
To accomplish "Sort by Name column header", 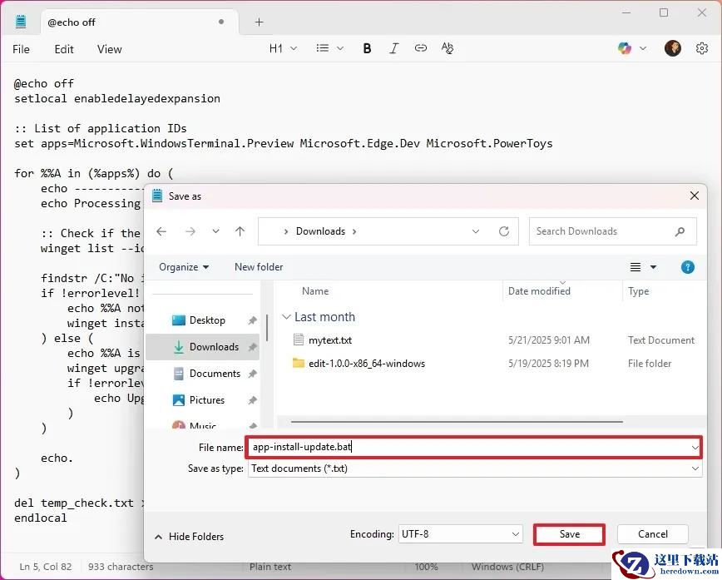I will (315, 291).
